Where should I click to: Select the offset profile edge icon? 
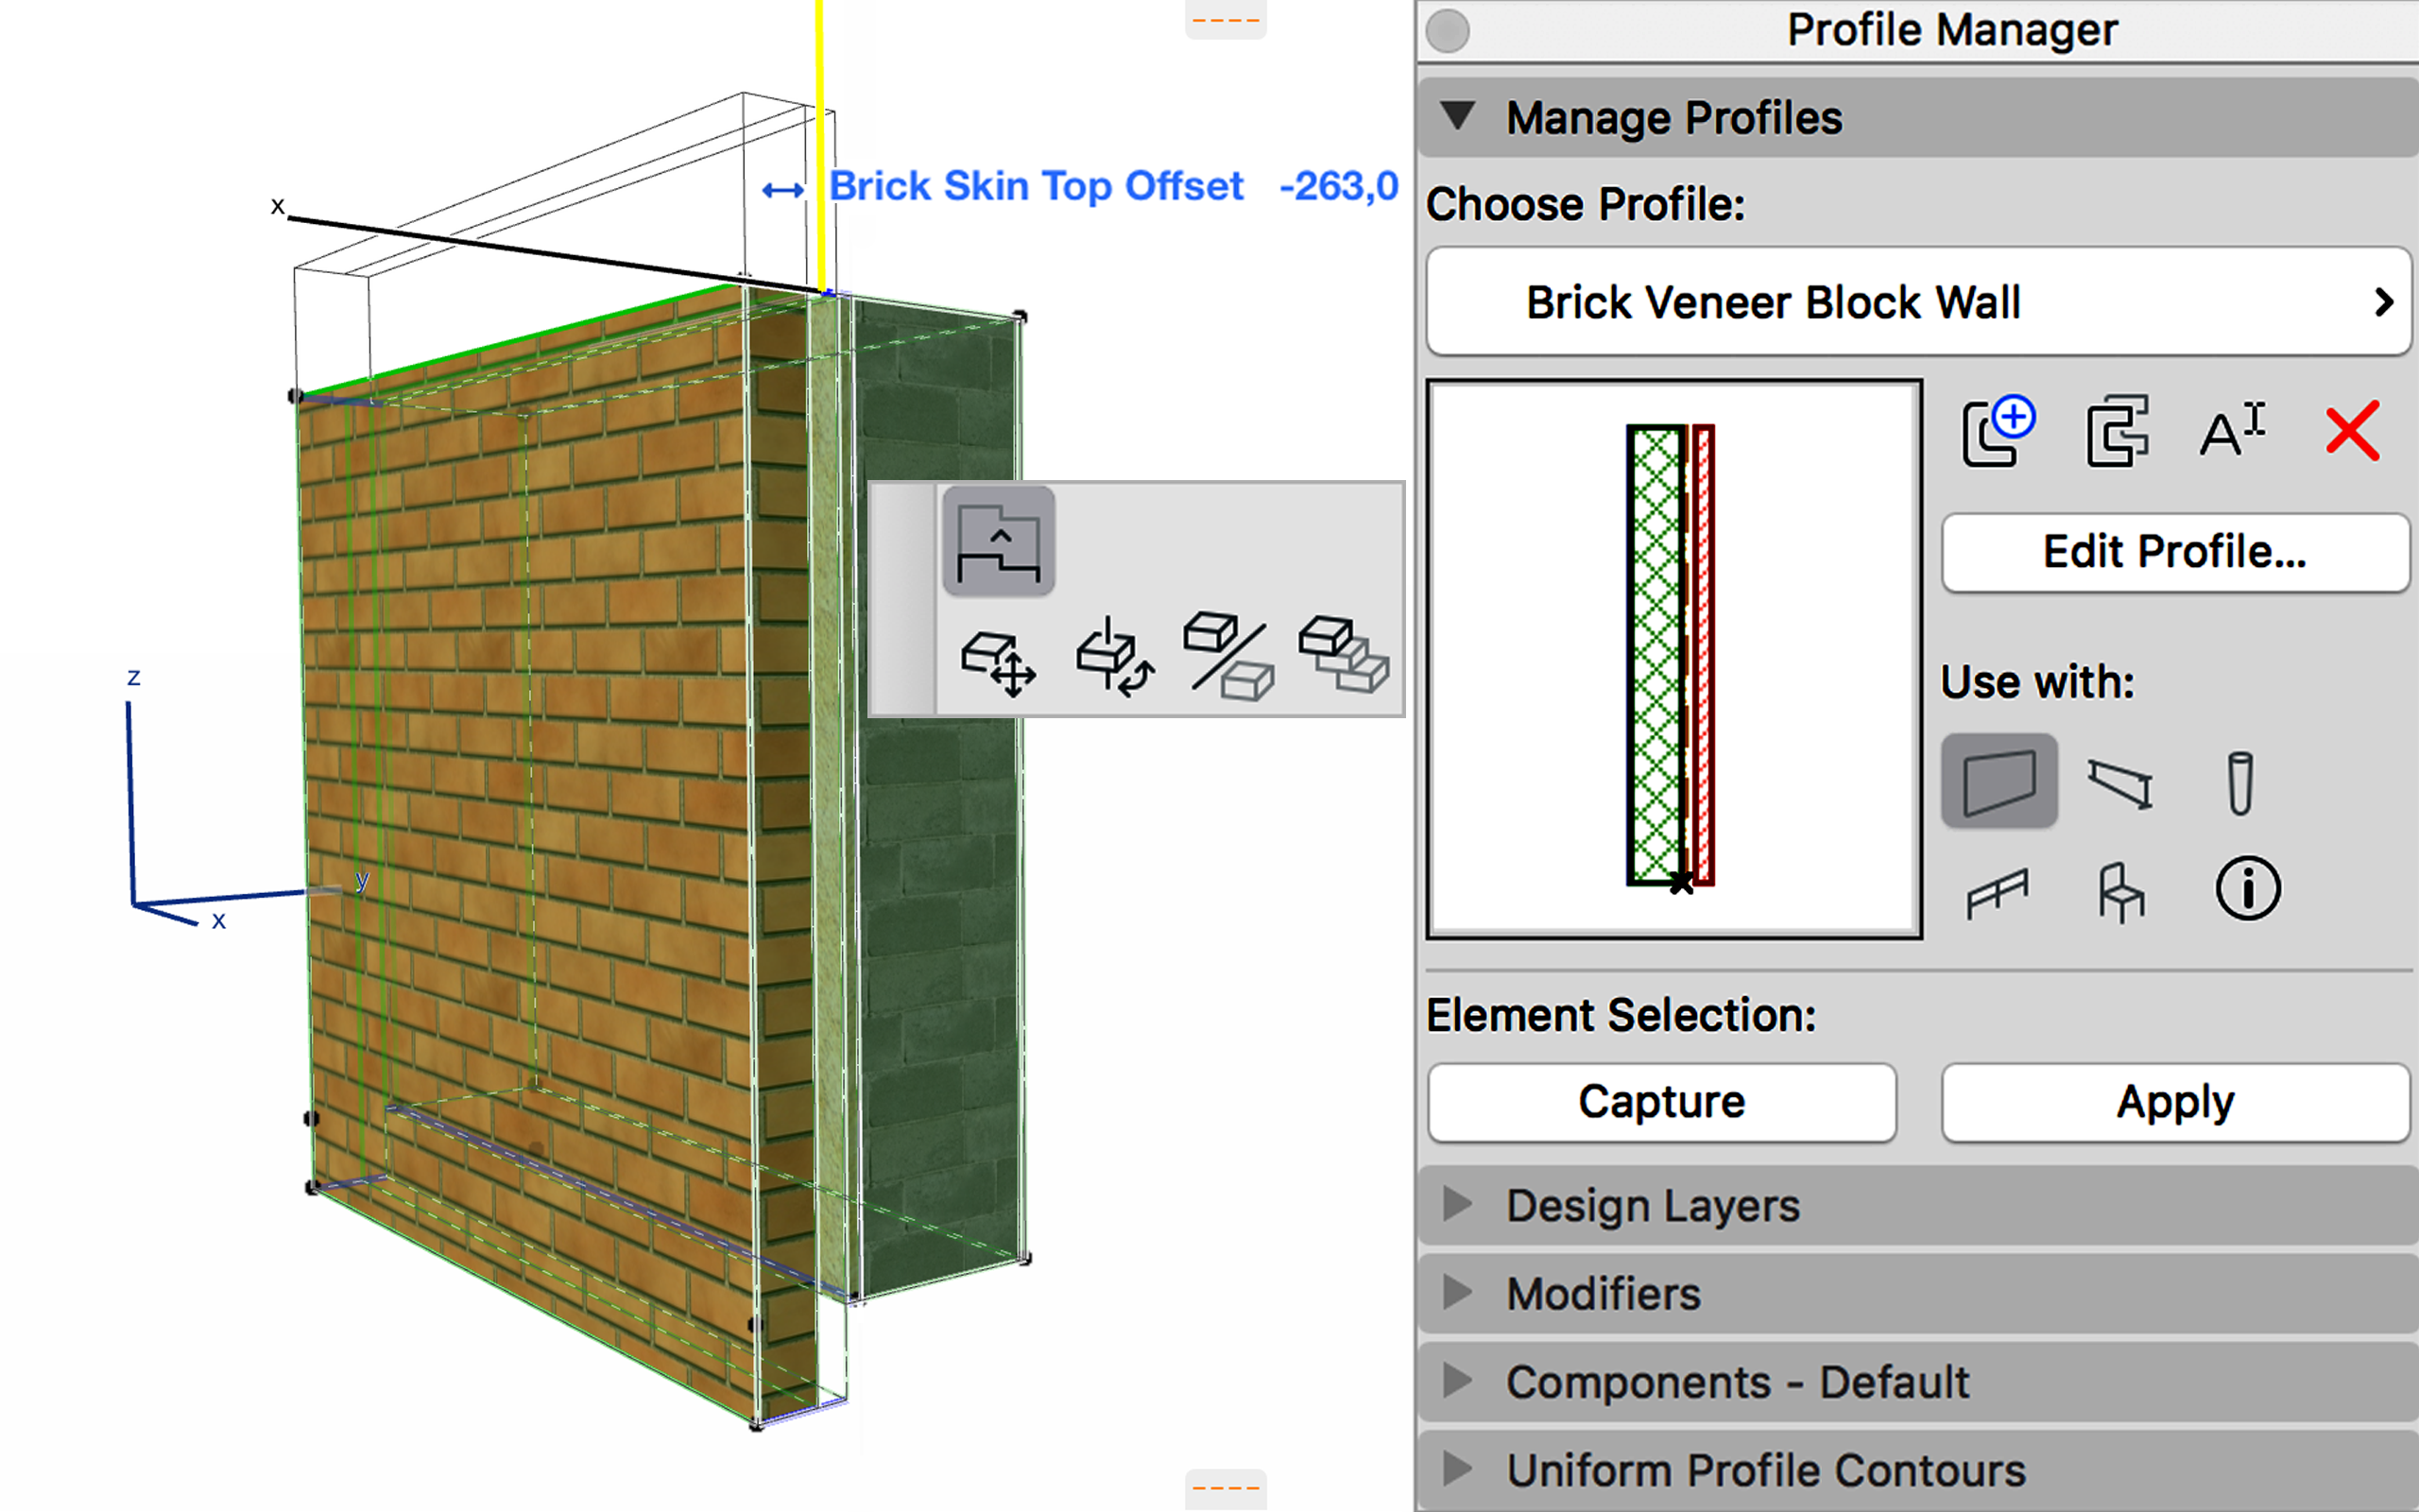[999, 541]
